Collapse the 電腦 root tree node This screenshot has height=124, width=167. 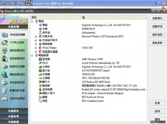[32, 21]
